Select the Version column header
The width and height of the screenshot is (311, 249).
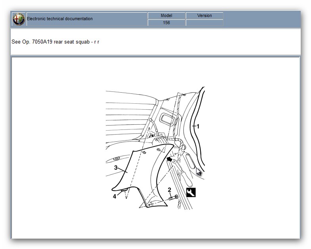204,15
